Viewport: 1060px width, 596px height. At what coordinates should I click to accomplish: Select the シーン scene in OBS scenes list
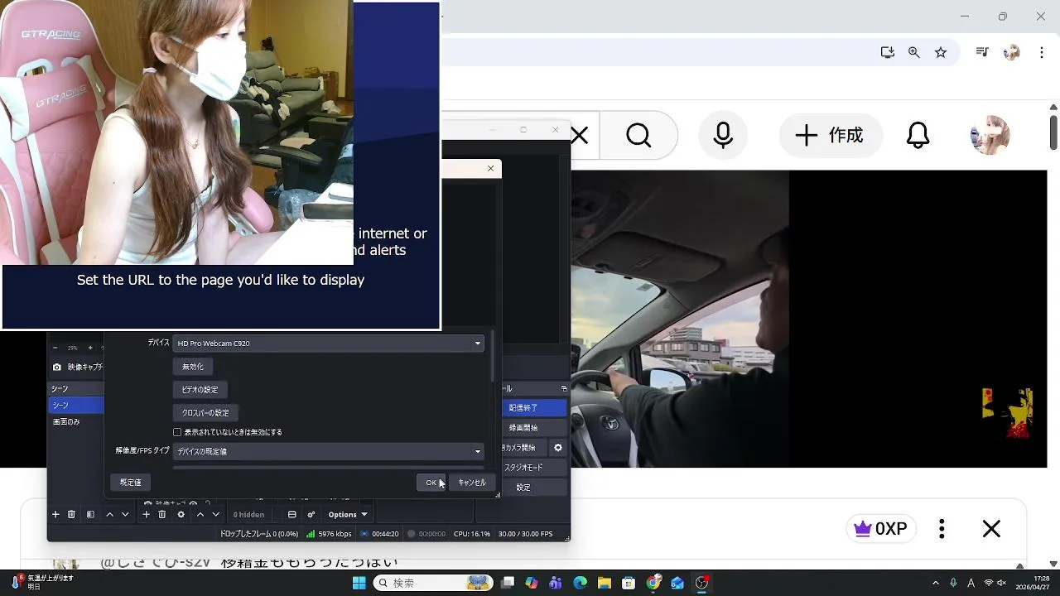[x=76, y=405]
